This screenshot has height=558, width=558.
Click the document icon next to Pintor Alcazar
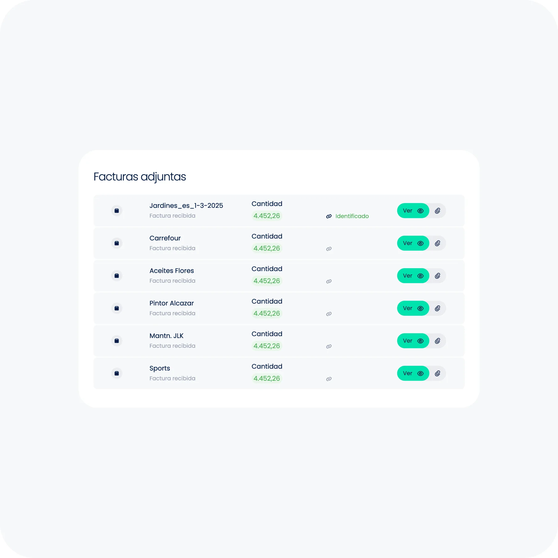click(117, 308)
